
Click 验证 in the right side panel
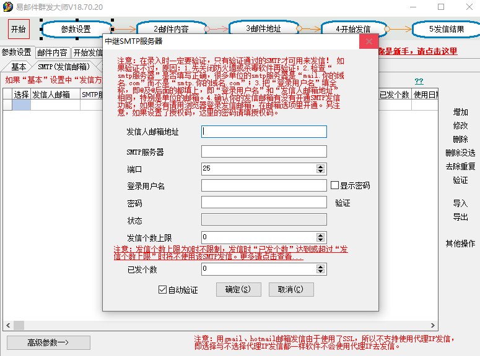coord(460,180)
